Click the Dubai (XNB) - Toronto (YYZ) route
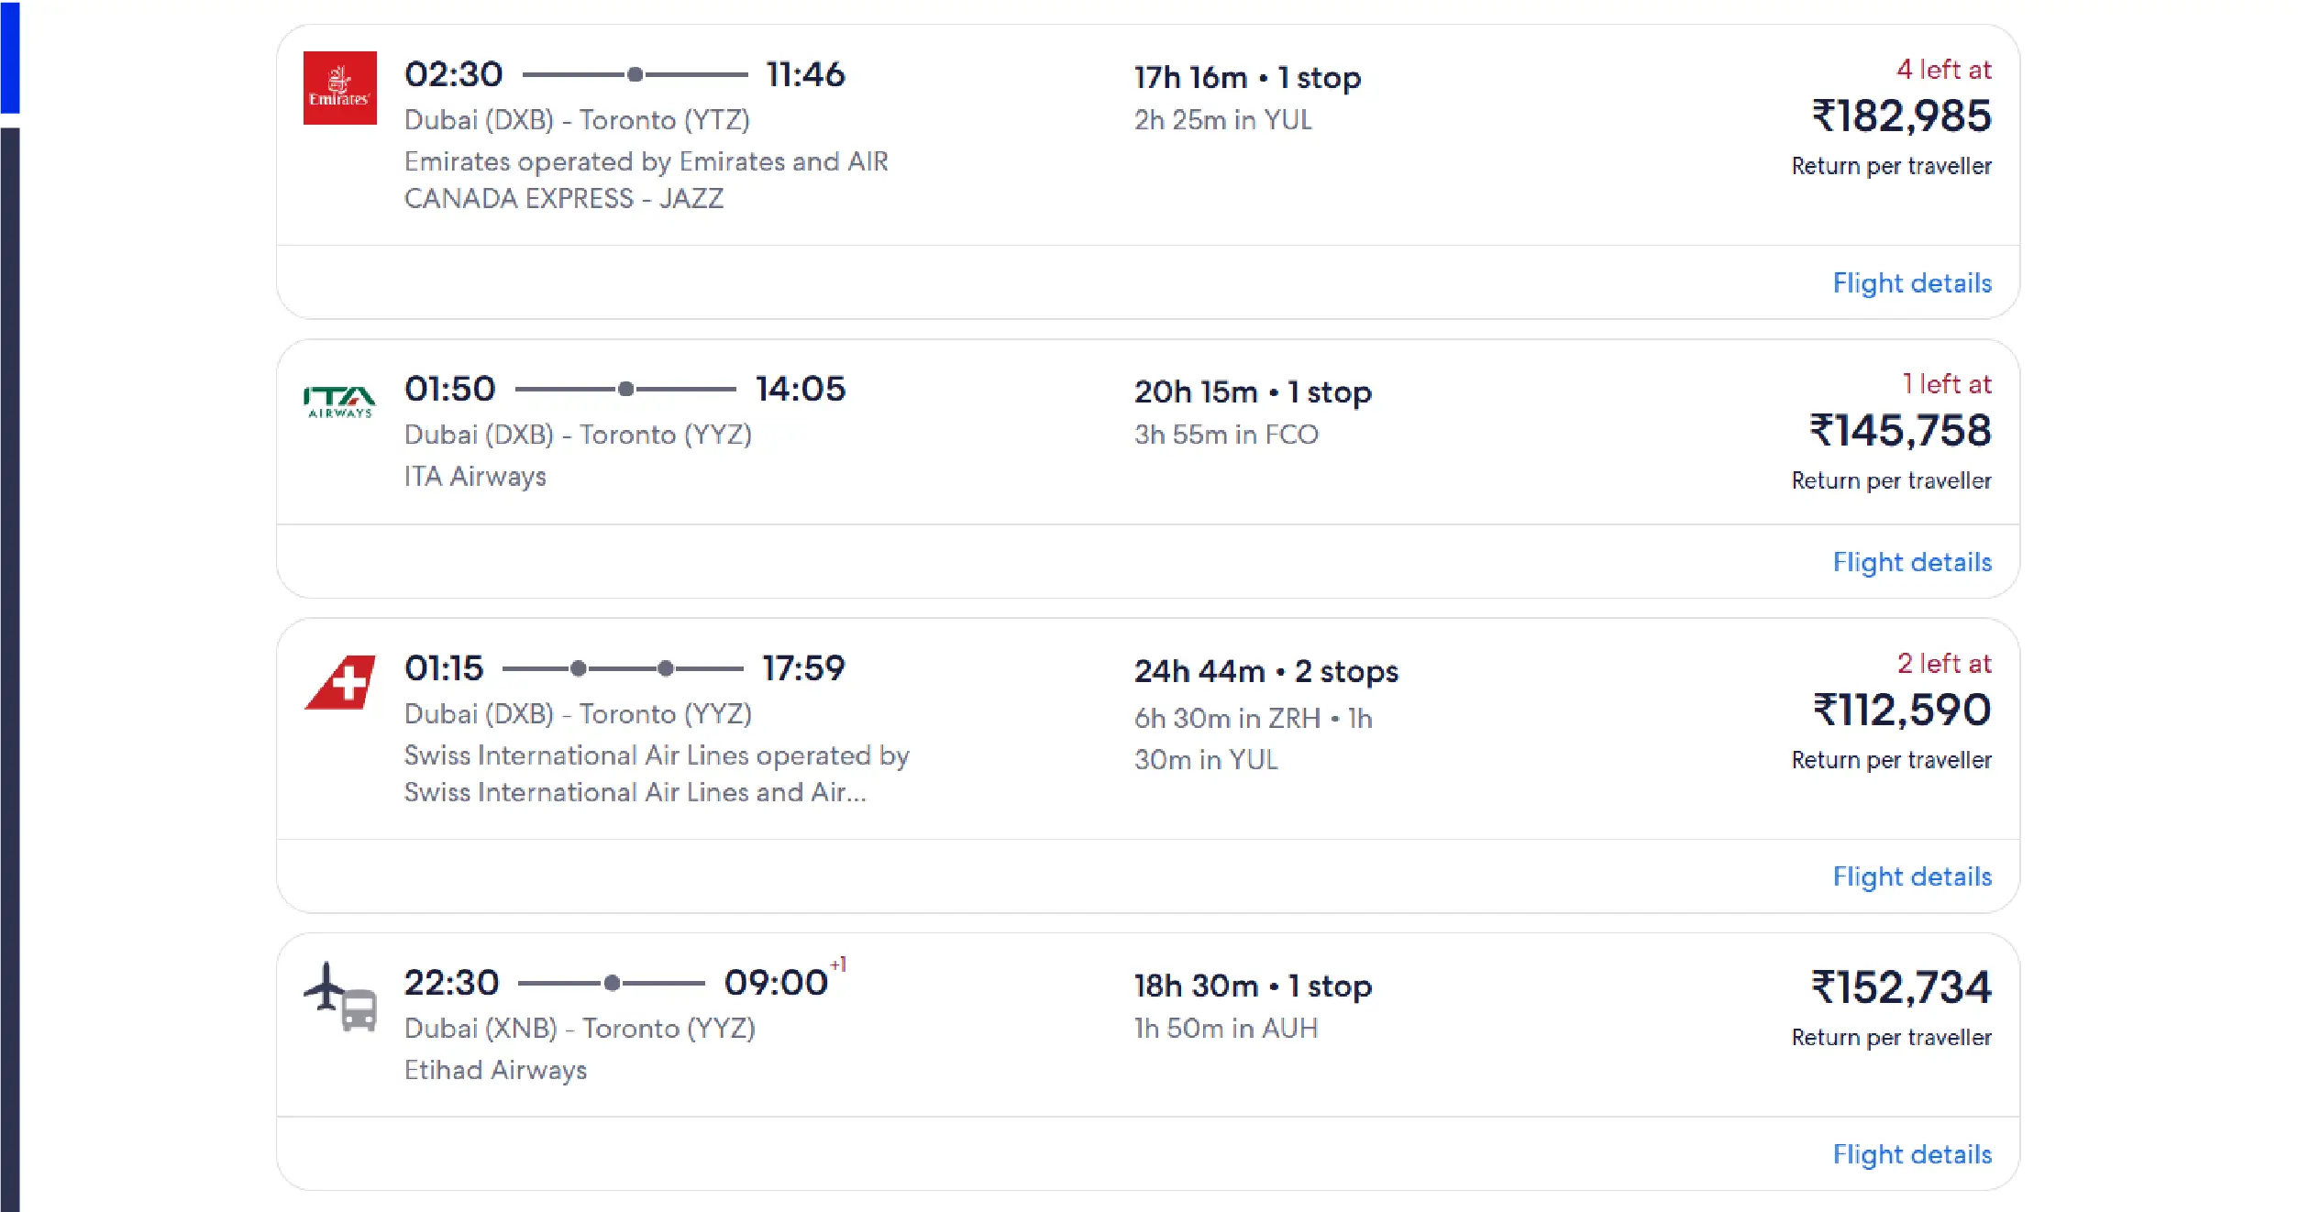2299x1212 pixels. 580,1029
